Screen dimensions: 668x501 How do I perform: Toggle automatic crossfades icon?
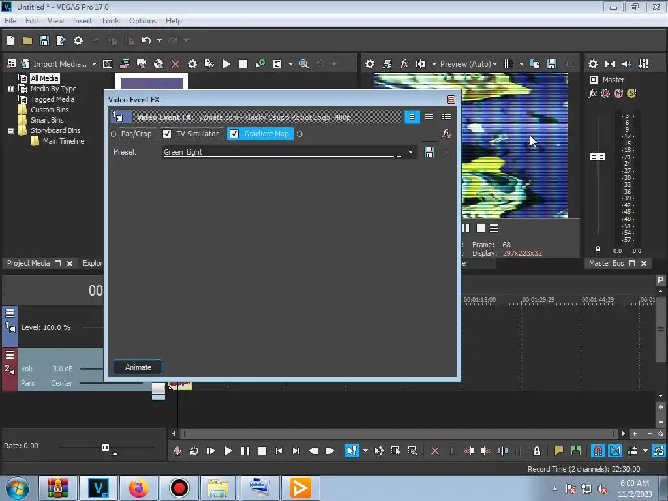click(615, 451)
